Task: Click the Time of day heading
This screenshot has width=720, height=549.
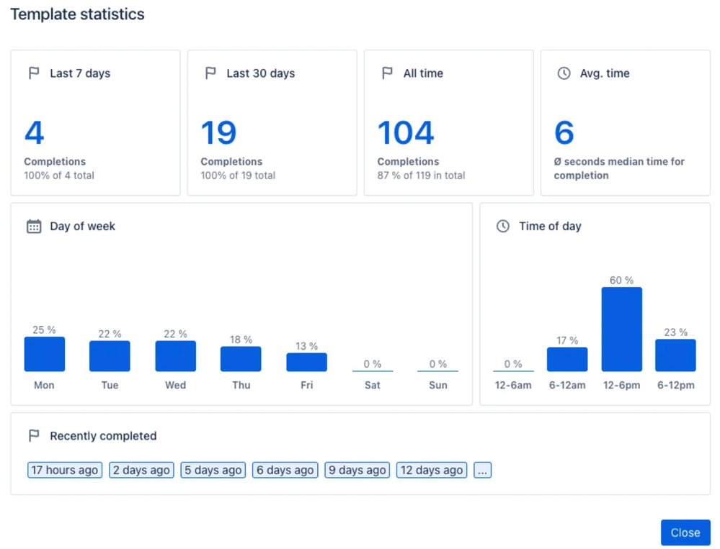Action: (550, 227)
